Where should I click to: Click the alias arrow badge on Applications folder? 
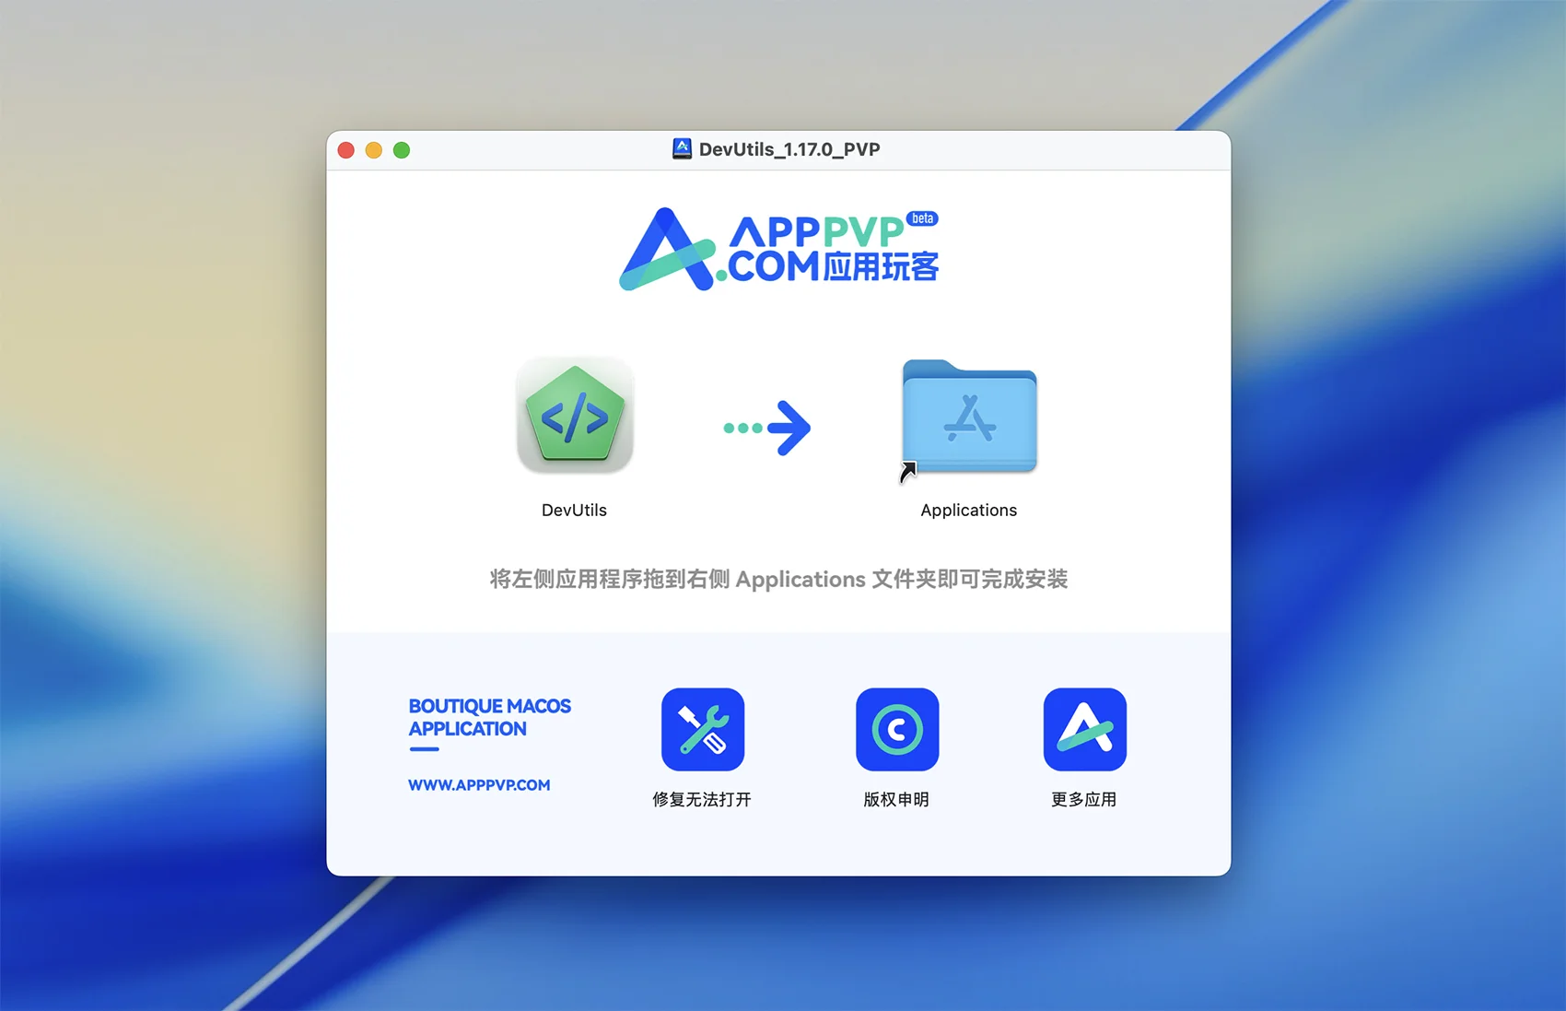tap(908, 472)
